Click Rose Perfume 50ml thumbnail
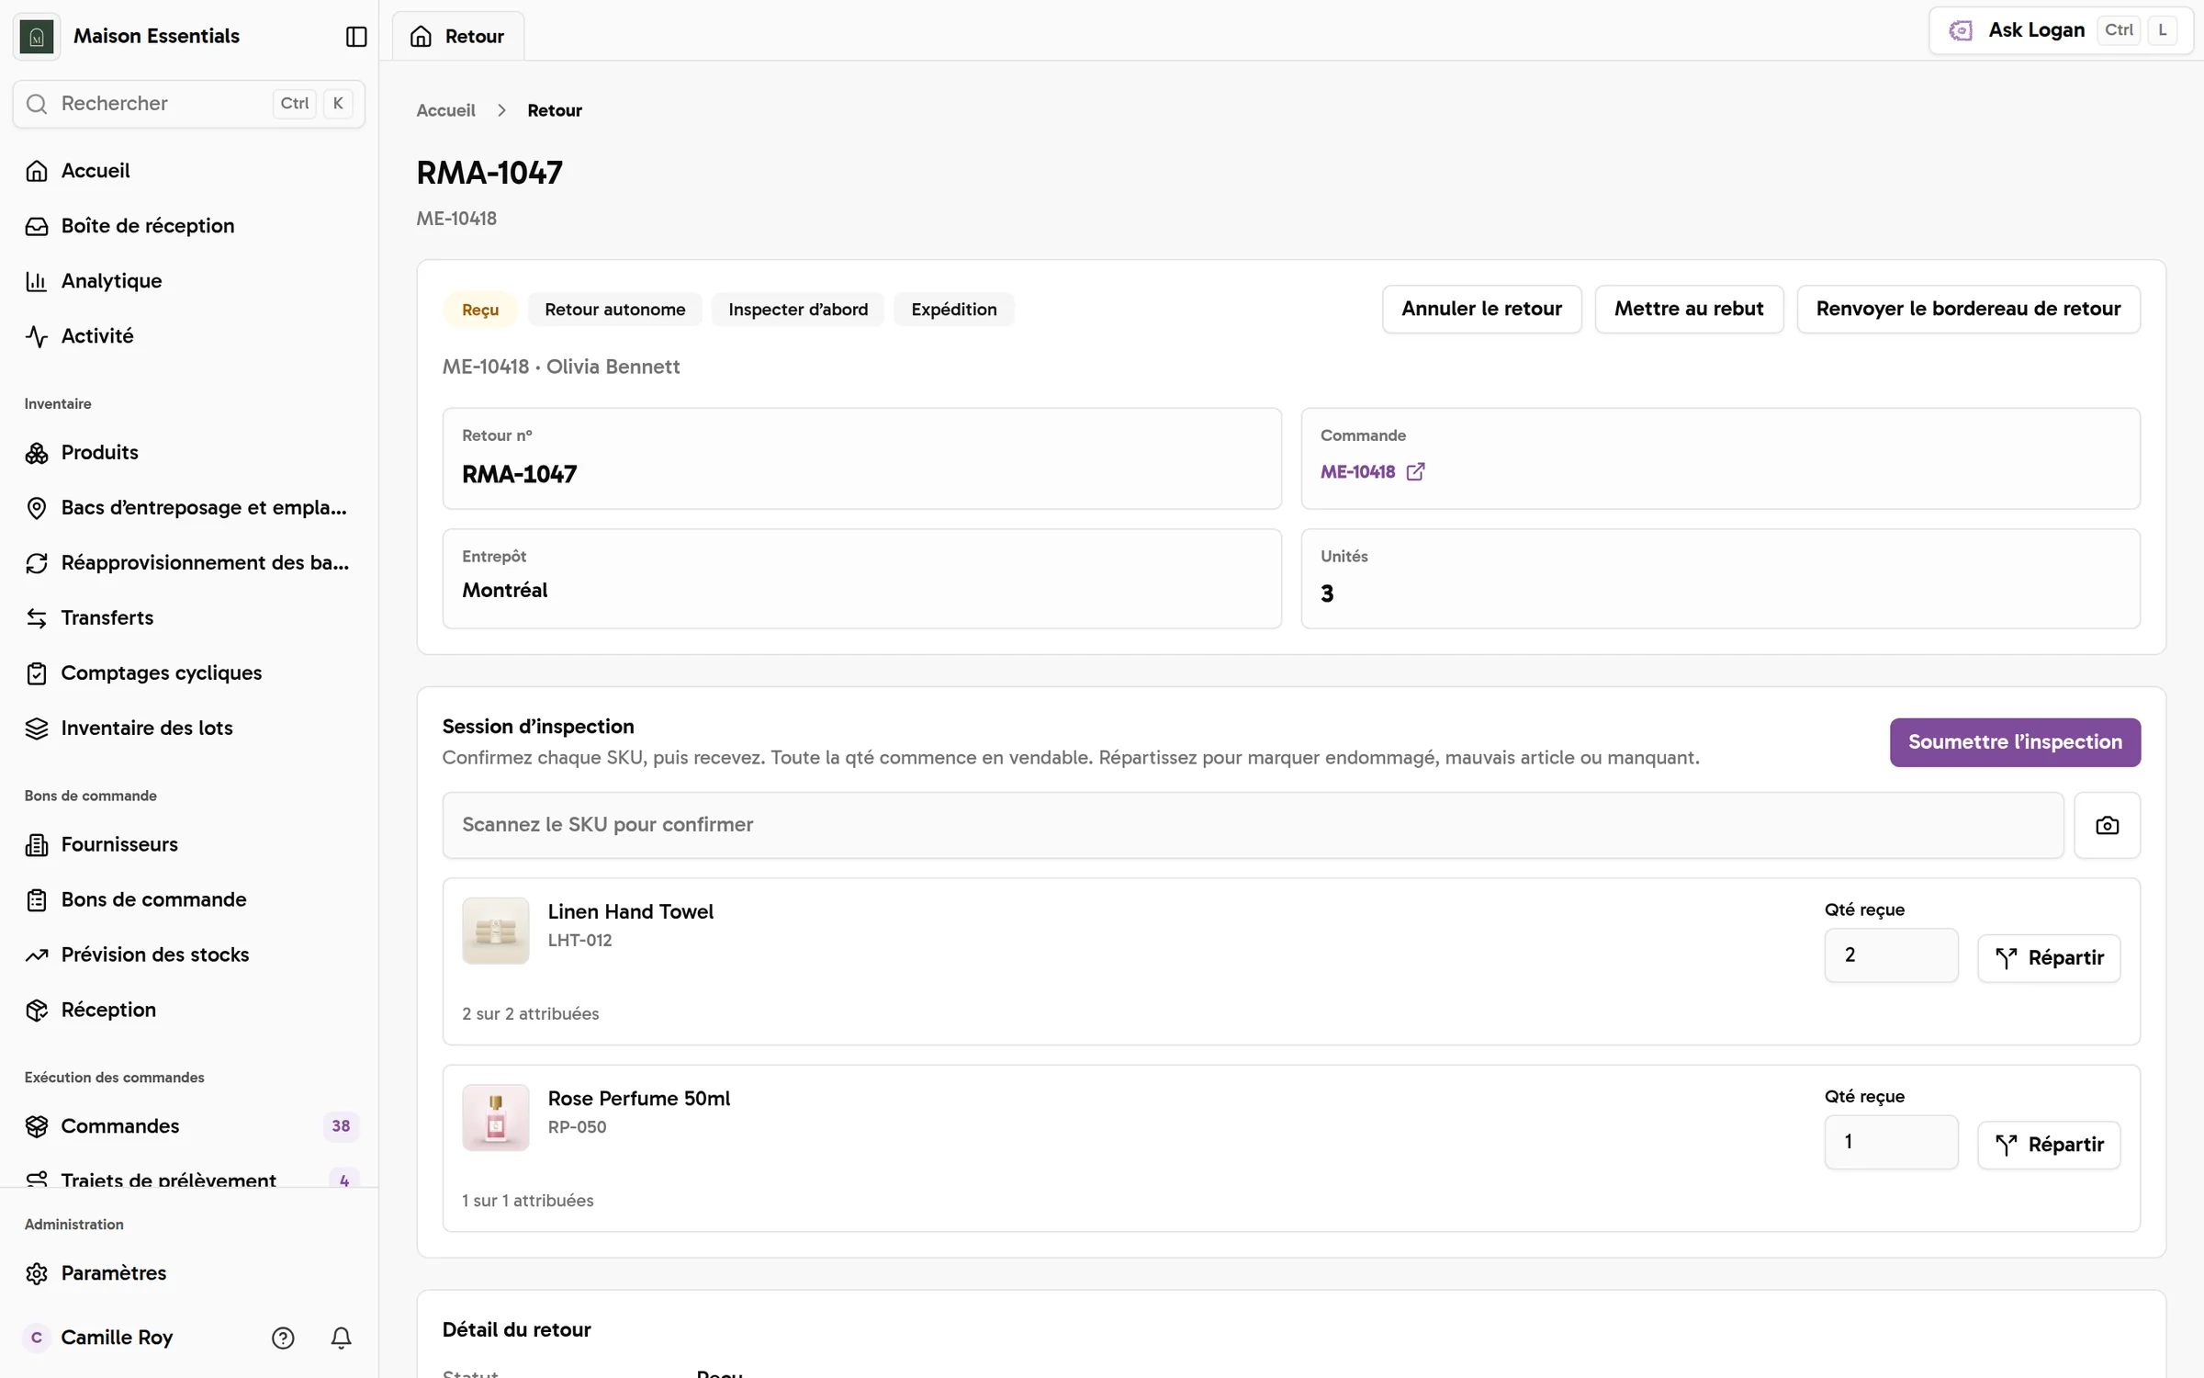 coord(495,1117)
